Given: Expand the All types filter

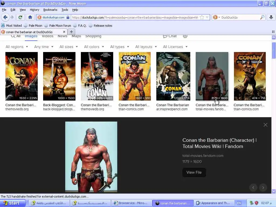Looking at the screenshot, I should pos(120,47).
